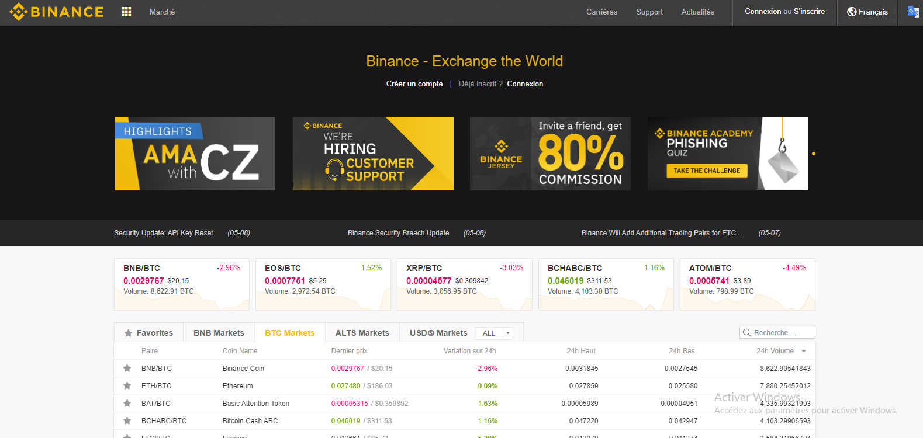Click Connexion below the headline
Screen dimensions: 923x438
pyautogui.click(x=525, y=84)
